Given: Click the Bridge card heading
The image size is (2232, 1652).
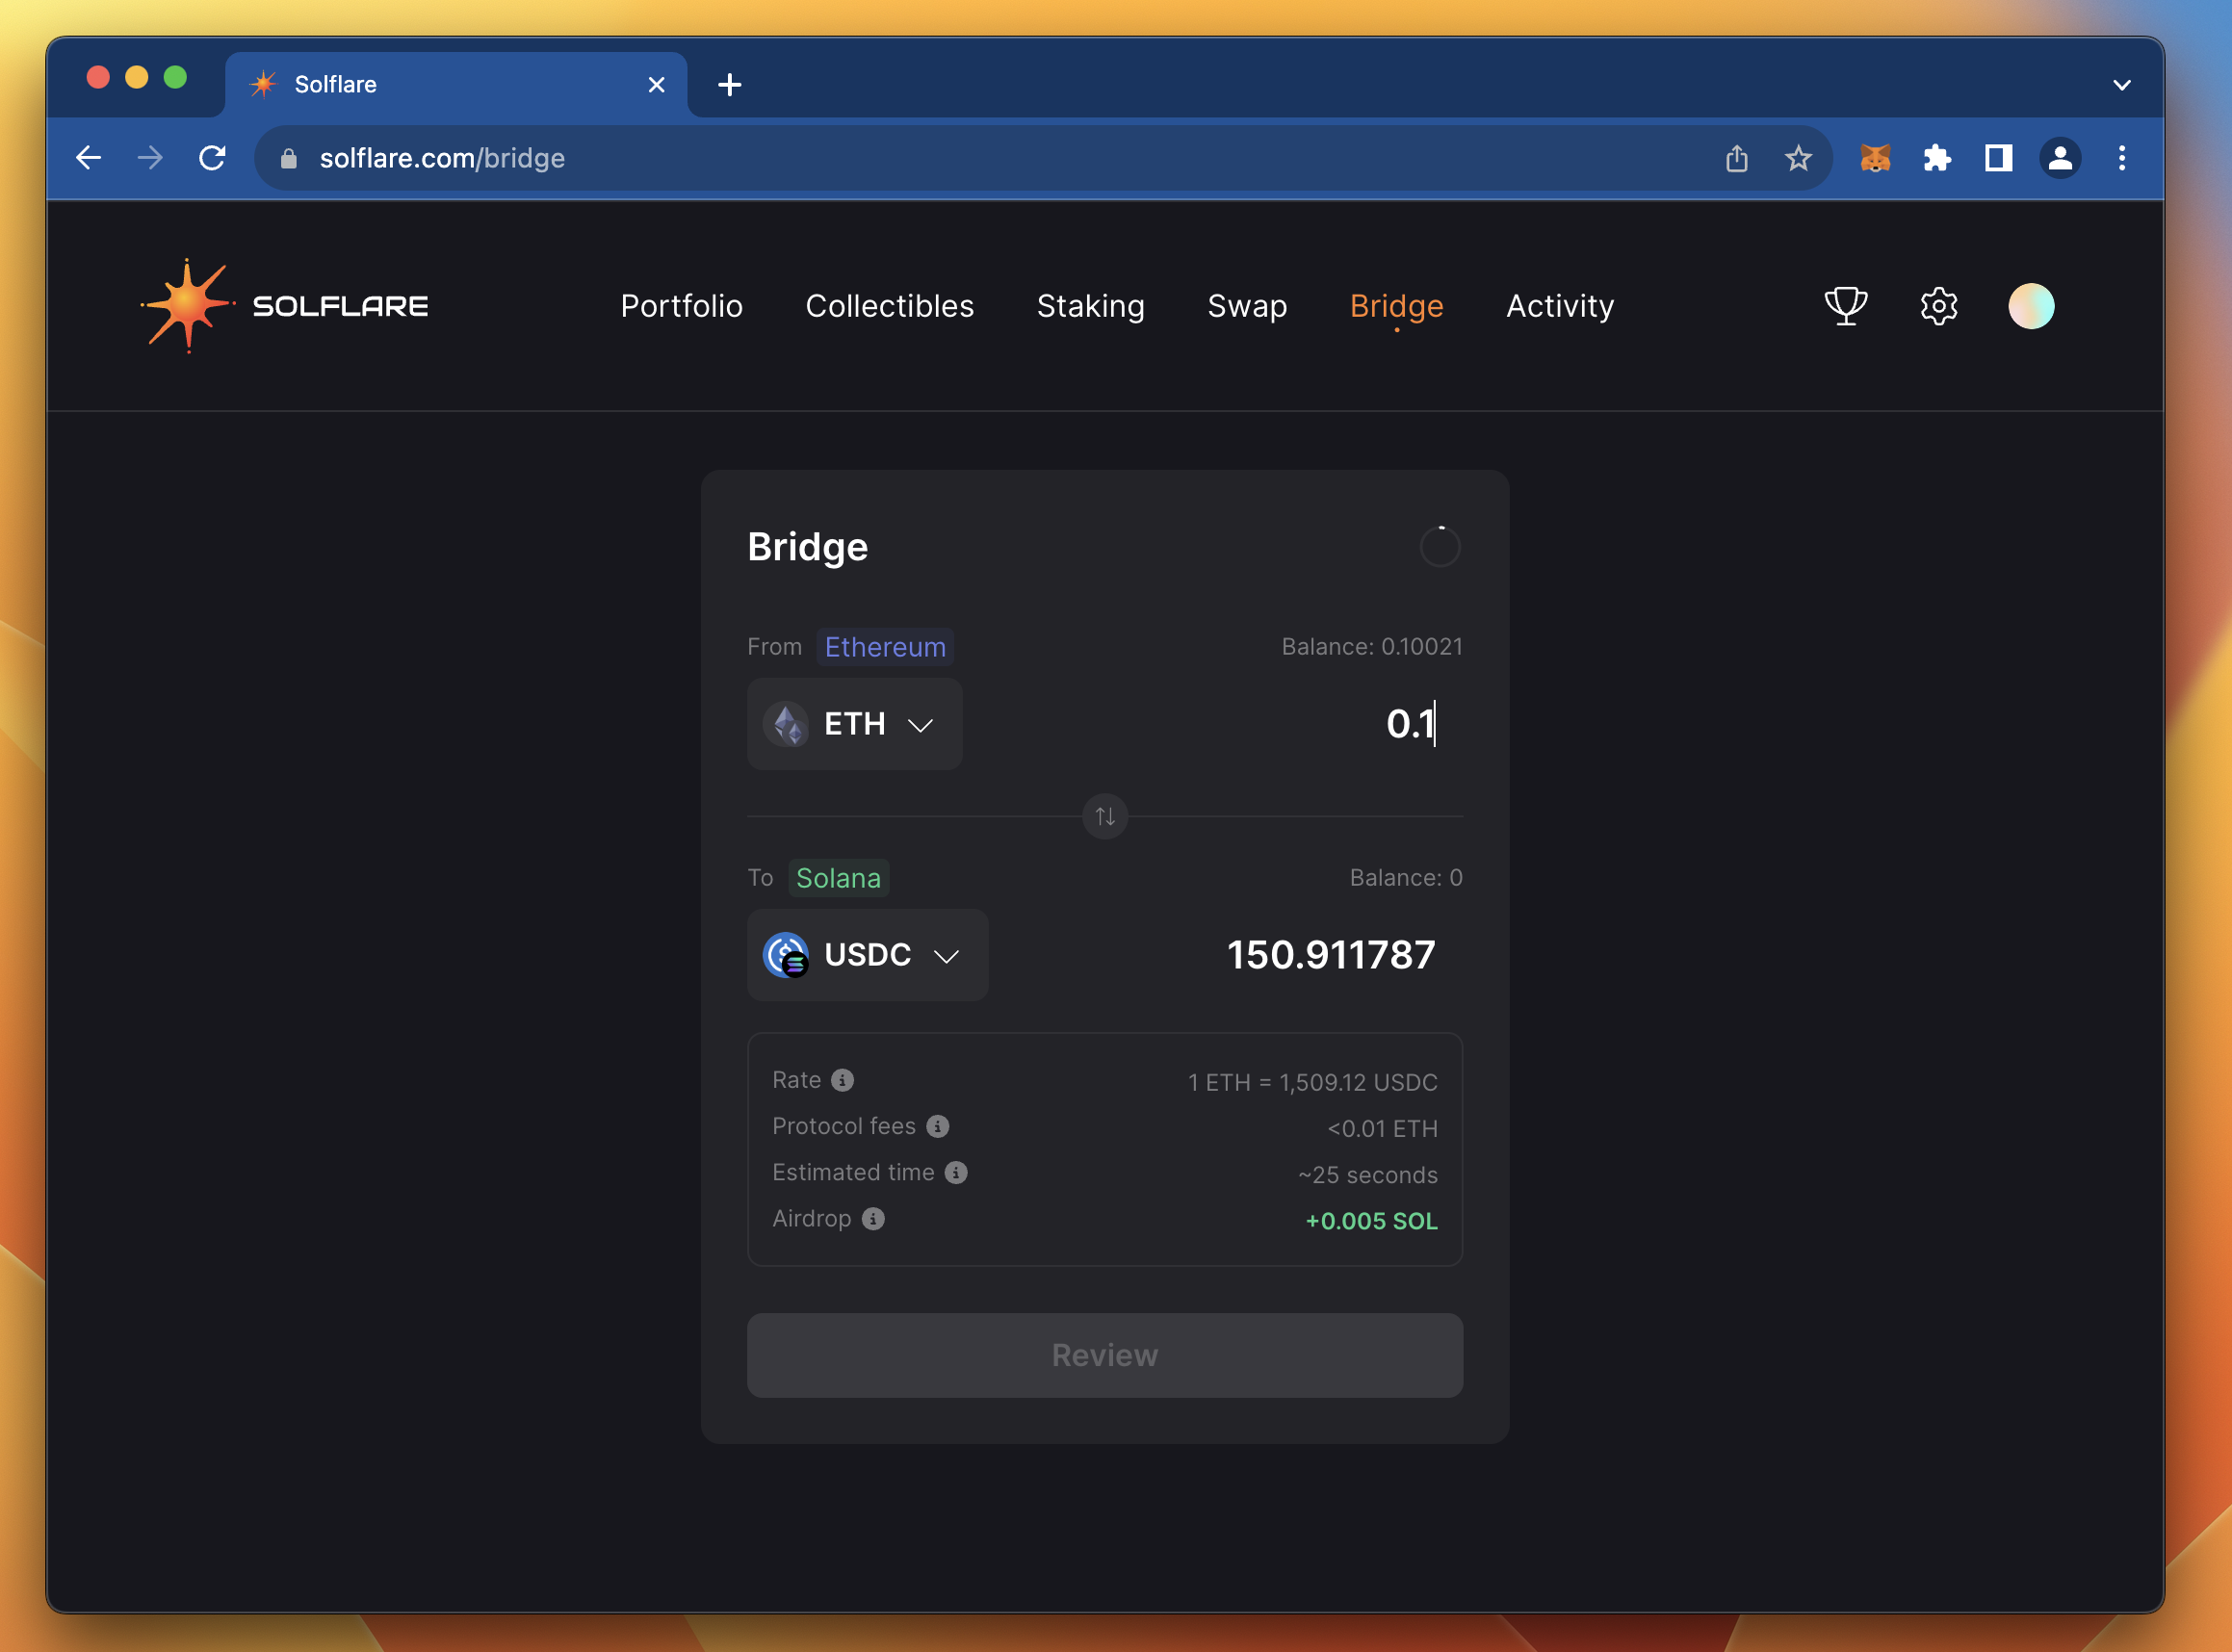Looking at the screenshot, I should coord(808,547).
